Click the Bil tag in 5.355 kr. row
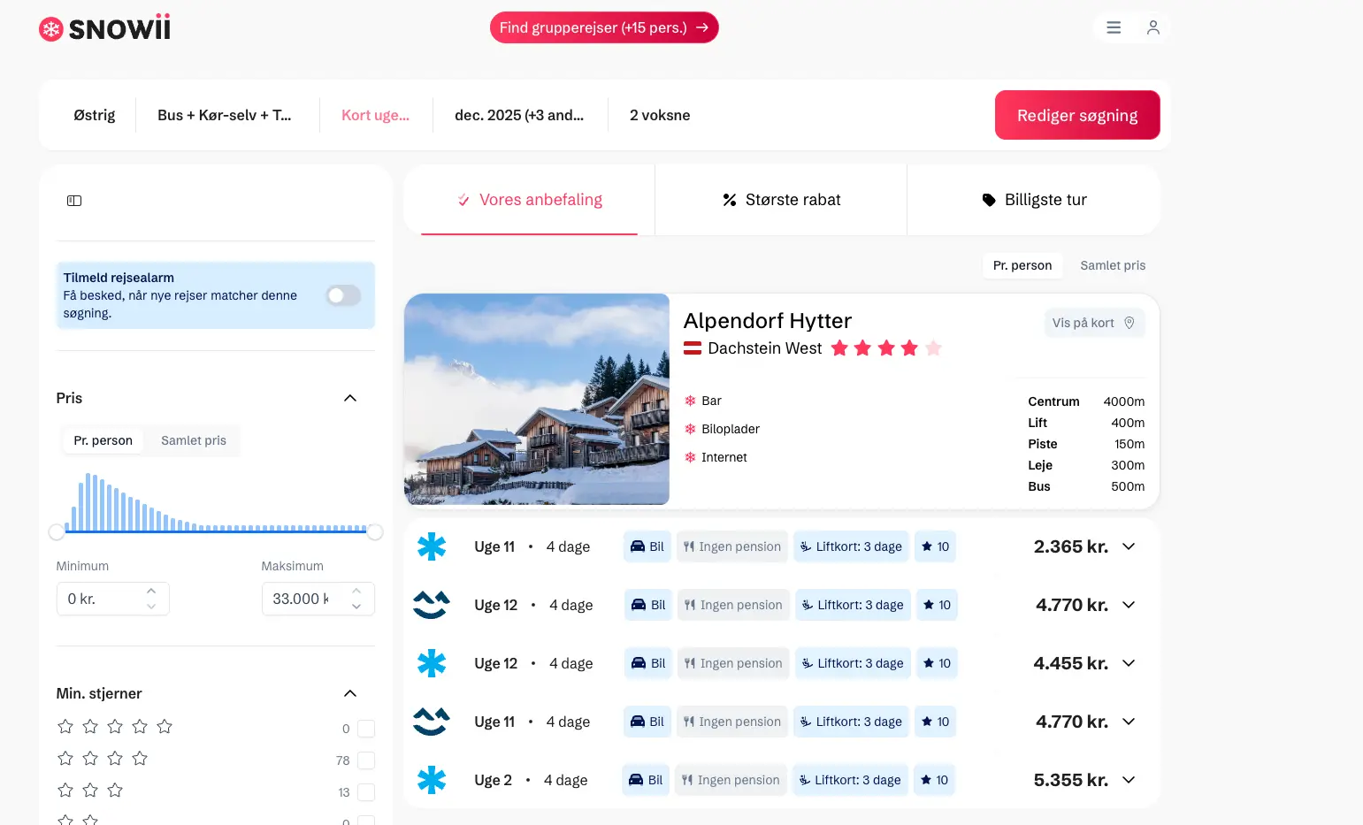This screenshot has height=825, width=1363. click(x=646, y=780)
